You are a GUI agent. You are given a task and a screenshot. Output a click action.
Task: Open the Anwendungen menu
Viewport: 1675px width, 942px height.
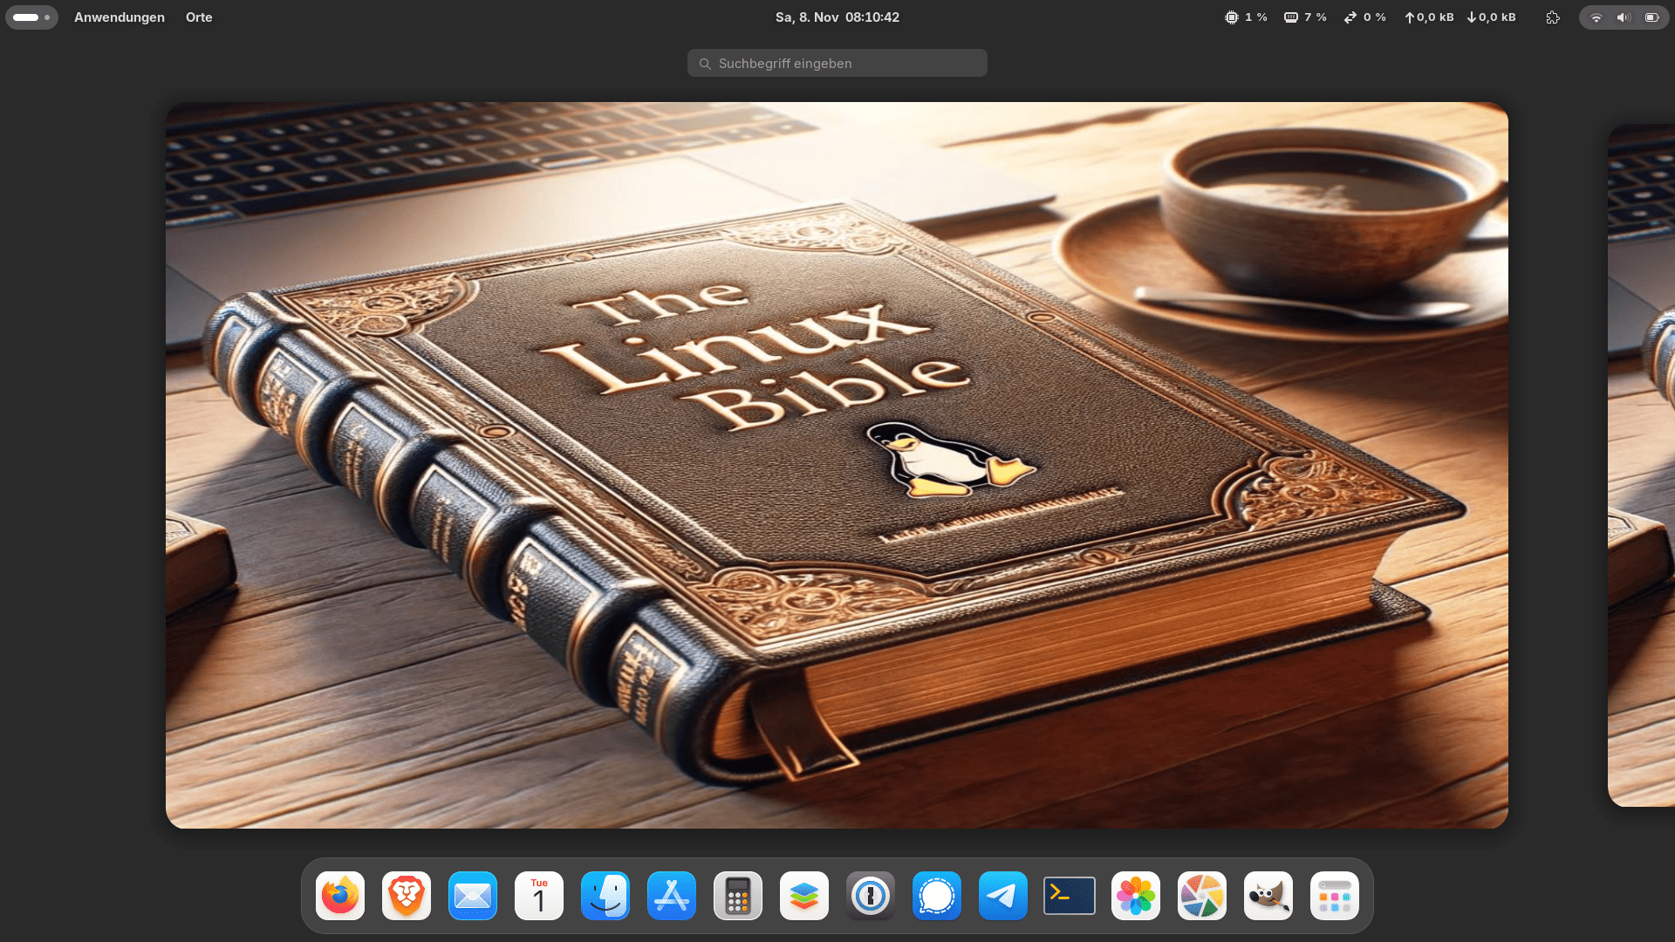(x=120, y=17)
